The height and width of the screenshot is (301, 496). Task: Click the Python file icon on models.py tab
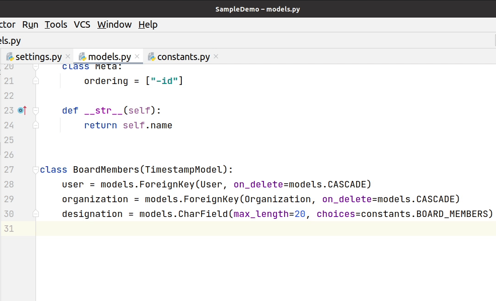coord(83,57)
